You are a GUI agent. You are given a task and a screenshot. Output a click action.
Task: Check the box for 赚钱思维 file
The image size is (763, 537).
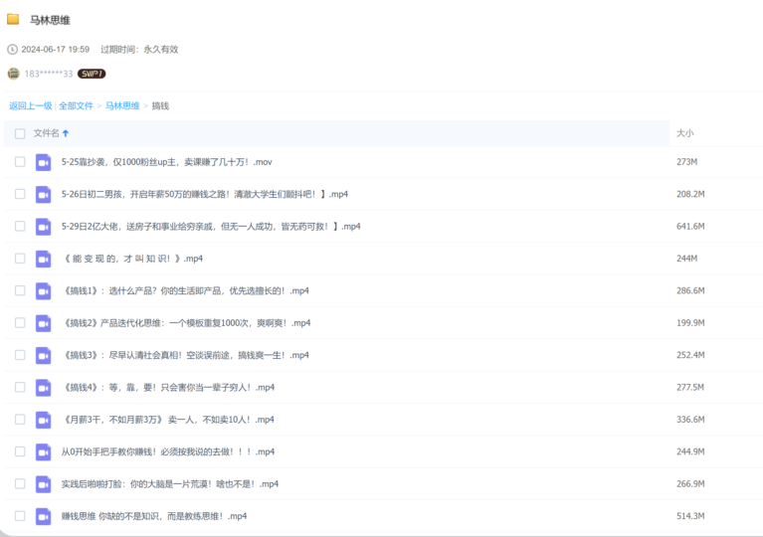(20, 515)
